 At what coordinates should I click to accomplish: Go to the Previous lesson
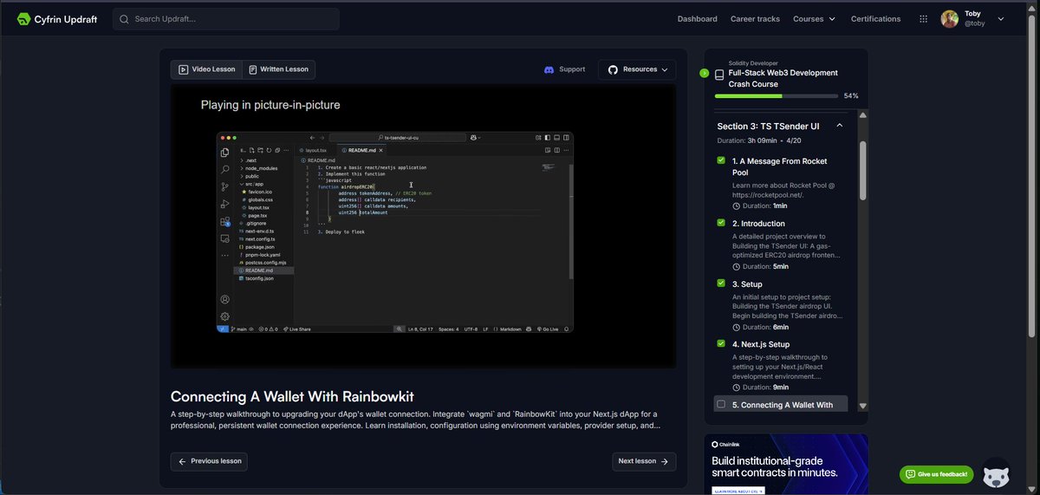click(x=209, y=461)
